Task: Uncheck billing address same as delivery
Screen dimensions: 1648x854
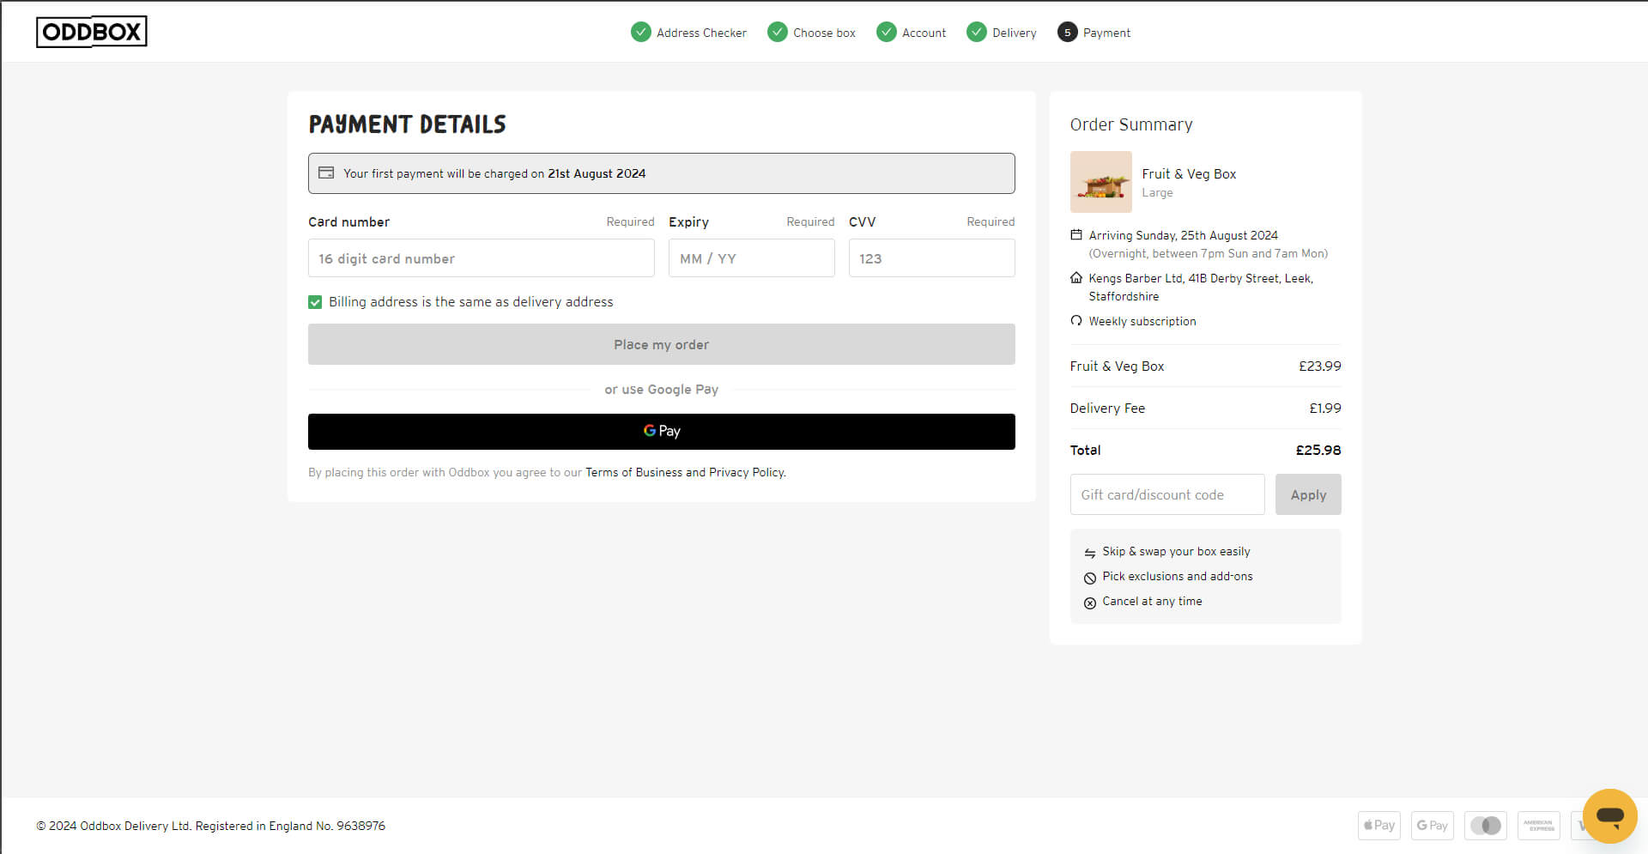Action: point(315,302)
